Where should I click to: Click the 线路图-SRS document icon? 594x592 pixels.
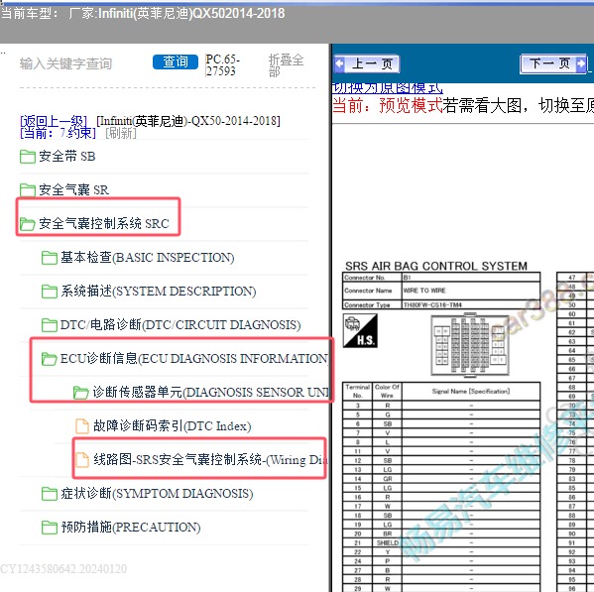(82, 460)
